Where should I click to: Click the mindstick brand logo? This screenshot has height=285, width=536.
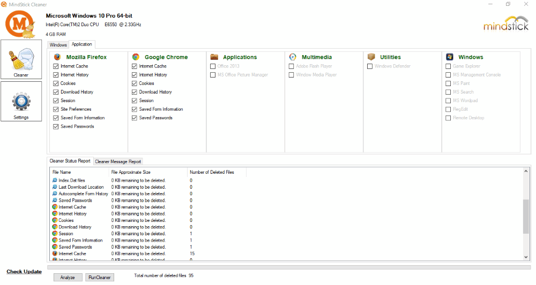point(506,24)
